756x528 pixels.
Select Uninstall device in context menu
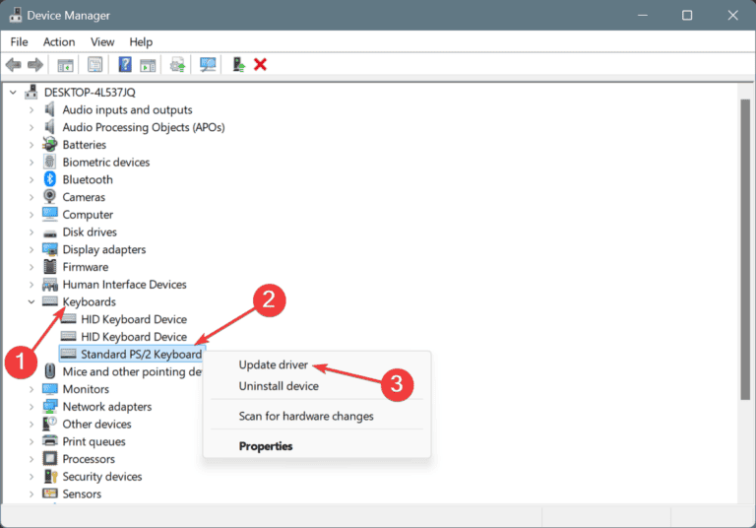(x=279, y=386)
